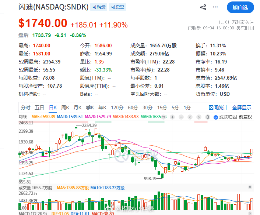Zoom out chart with minus icon
This screenshot has height=215, width=260.
click(x=181, y=117)
